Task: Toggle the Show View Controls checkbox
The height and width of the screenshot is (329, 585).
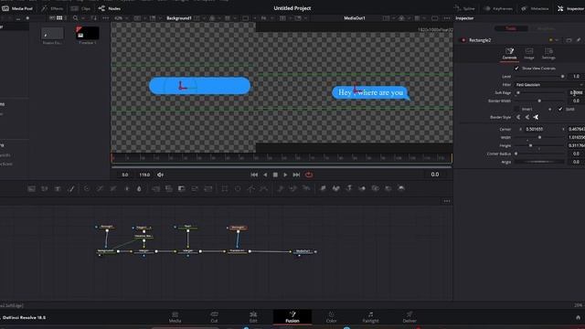Action: (516, 69)
